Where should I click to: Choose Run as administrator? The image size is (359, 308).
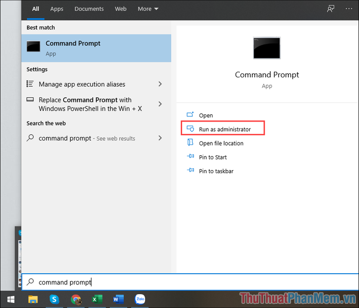(223, 128)
